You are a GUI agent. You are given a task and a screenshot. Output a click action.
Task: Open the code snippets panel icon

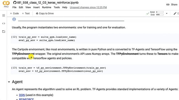4,23
